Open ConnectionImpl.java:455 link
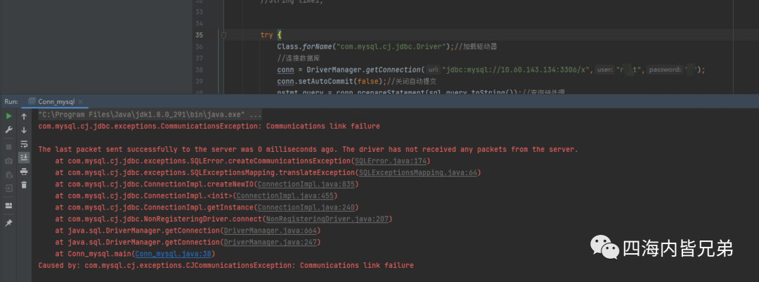The height and width of the screenshot is (282, 759). [x=286, y=196]
